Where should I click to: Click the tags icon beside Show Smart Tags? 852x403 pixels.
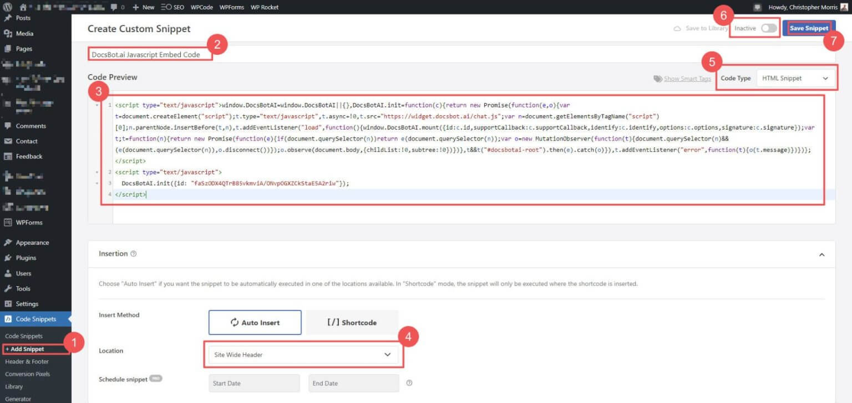[658, 79]
